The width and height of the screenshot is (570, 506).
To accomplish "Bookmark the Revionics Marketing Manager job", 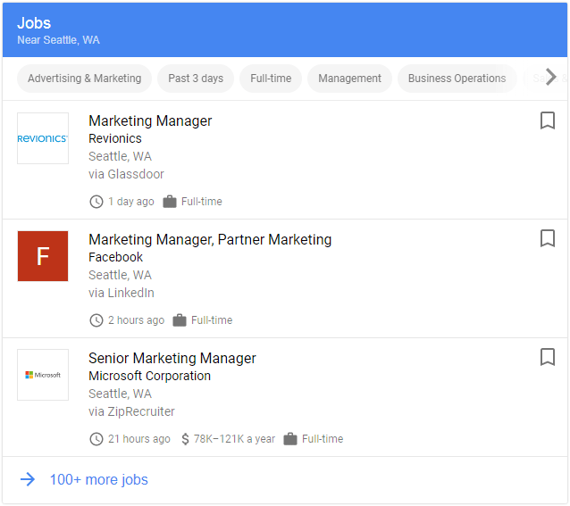I will tap(548, 120).
